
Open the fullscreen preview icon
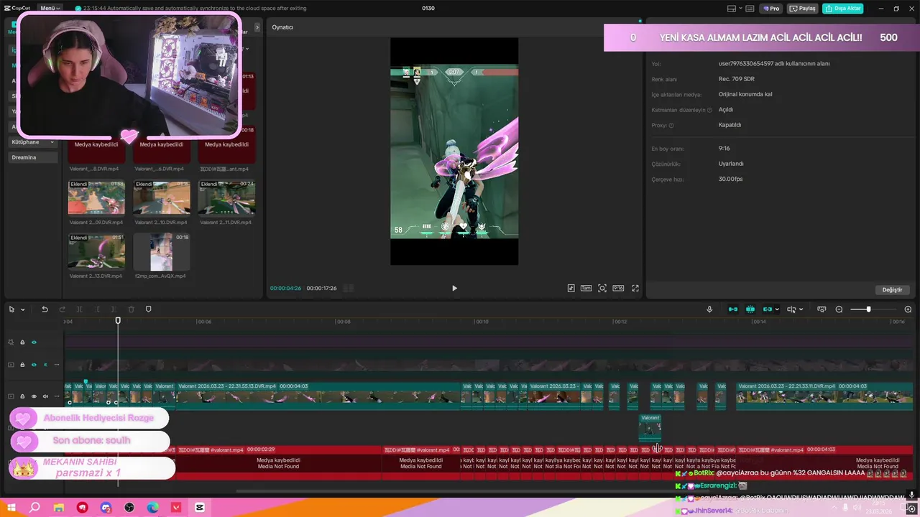[635, 288]
